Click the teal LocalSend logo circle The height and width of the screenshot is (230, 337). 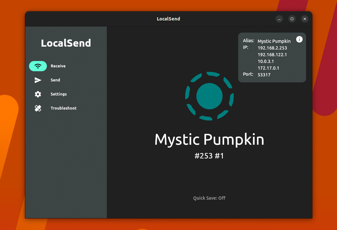(209, 96)
